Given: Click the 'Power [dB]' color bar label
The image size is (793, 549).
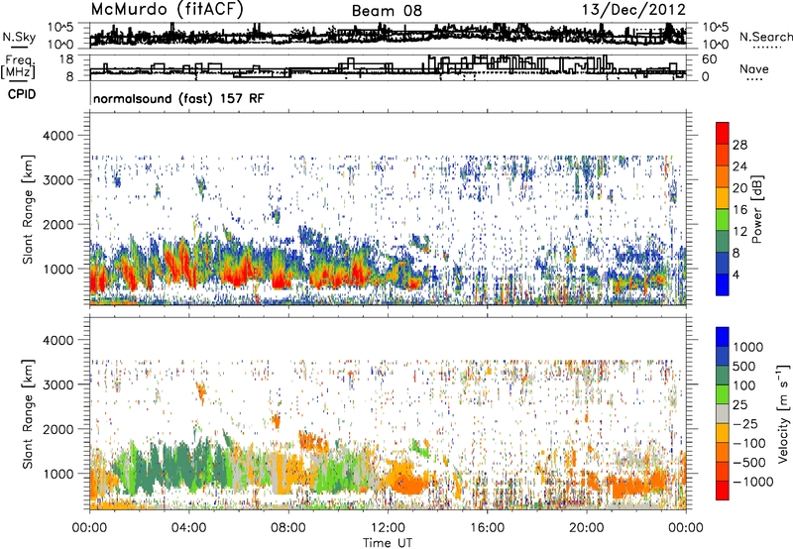Looking at the screenshot, I should coord(757,209).
